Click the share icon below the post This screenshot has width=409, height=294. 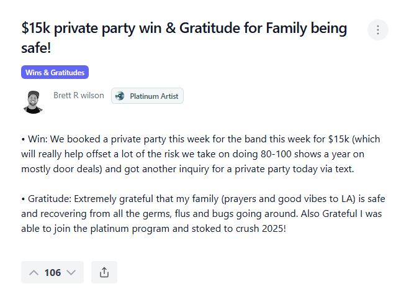[104, 272]
